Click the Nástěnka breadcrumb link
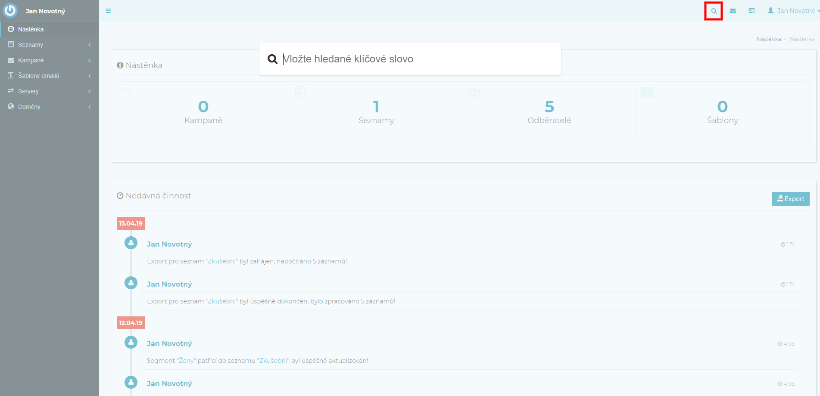 coord(768,39)
